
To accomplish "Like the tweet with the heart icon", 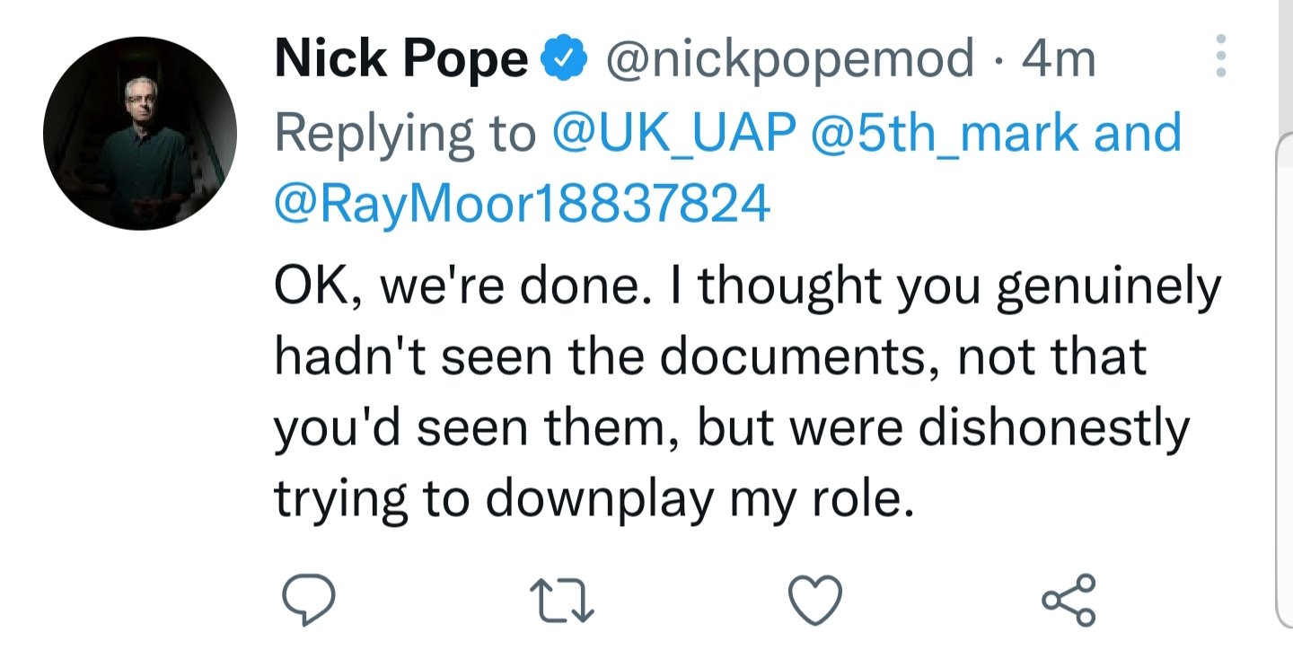I will (x=814, y=600).
